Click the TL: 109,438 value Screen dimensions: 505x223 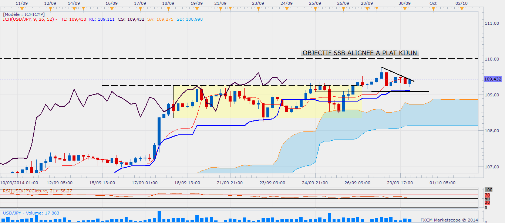(x=73, y=19)
